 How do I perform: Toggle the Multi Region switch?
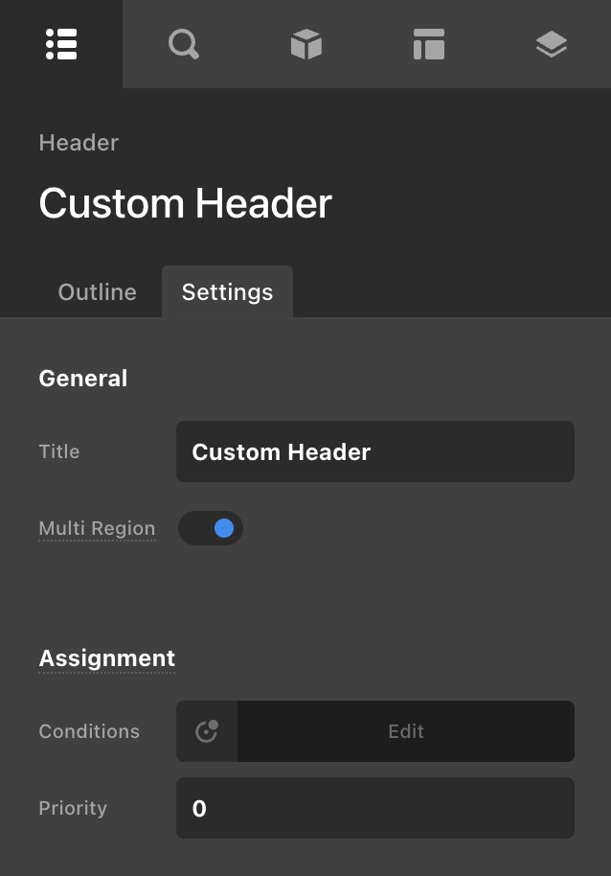coord(211,528)
